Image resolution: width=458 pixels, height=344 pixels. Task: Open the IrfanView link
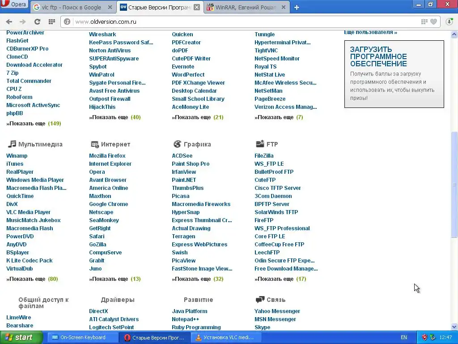184,172
